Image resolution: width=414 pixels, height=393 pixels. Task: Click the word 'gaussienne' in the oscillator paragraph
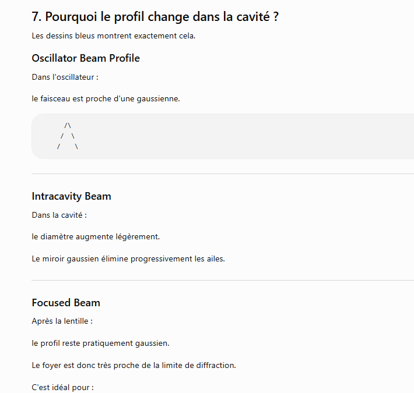[158, 99]
